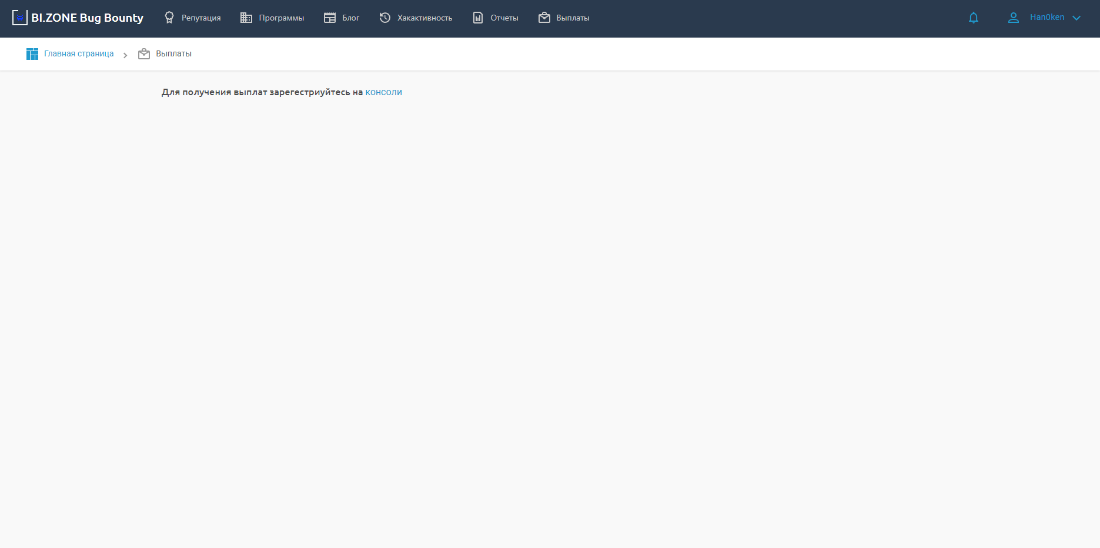The width and height of the screenshot is (1100, 548).
Task: Click the Хакактивность history clock icon
Action: coord(385,18)
